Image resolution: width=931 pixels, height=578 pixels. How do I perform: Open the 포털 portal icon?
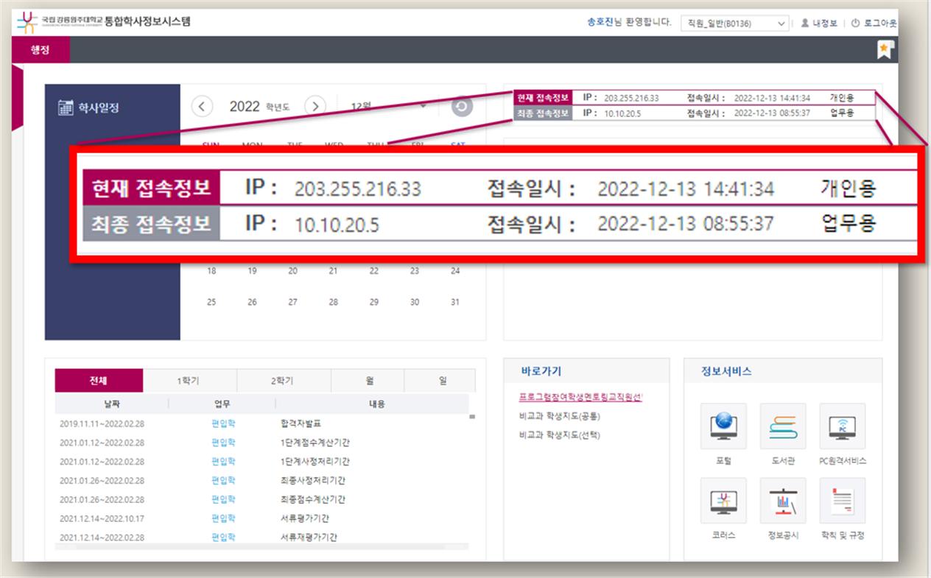tap(723, 426)
